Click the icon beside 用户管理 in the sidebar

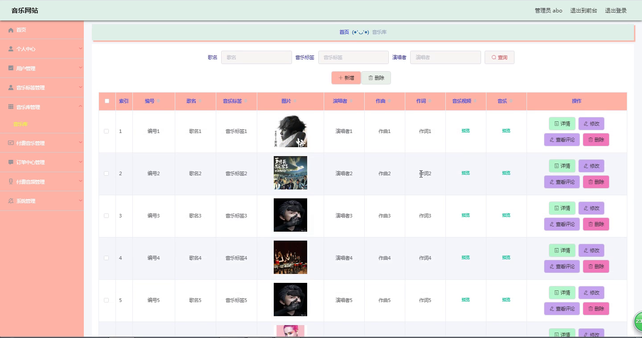11,68
